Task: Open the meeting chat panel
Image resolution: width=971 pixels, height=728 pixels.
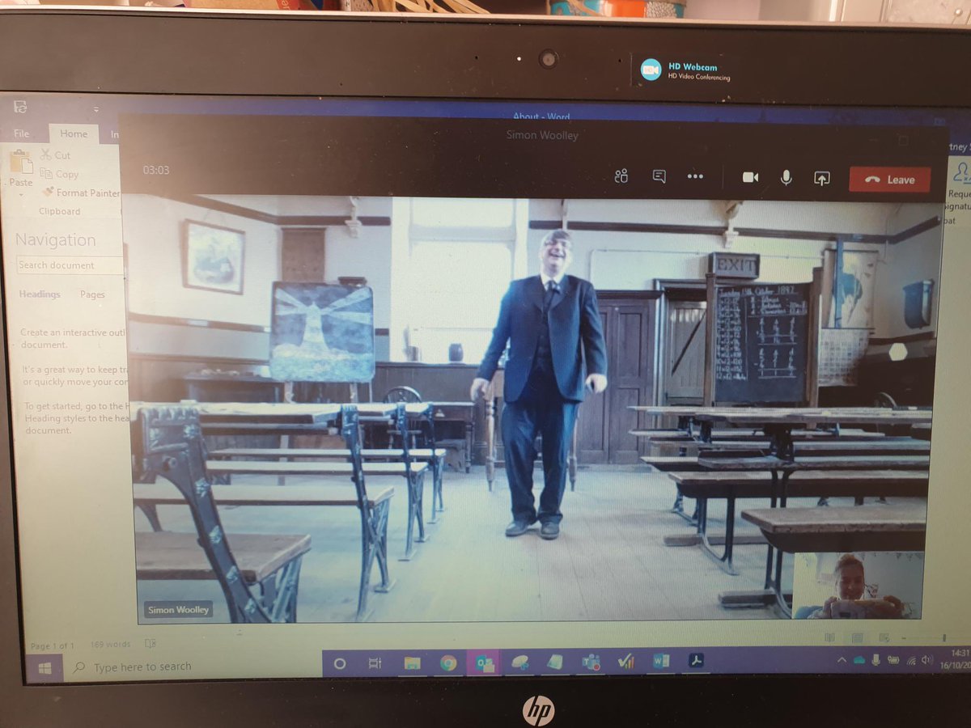Action: point(658,177)
